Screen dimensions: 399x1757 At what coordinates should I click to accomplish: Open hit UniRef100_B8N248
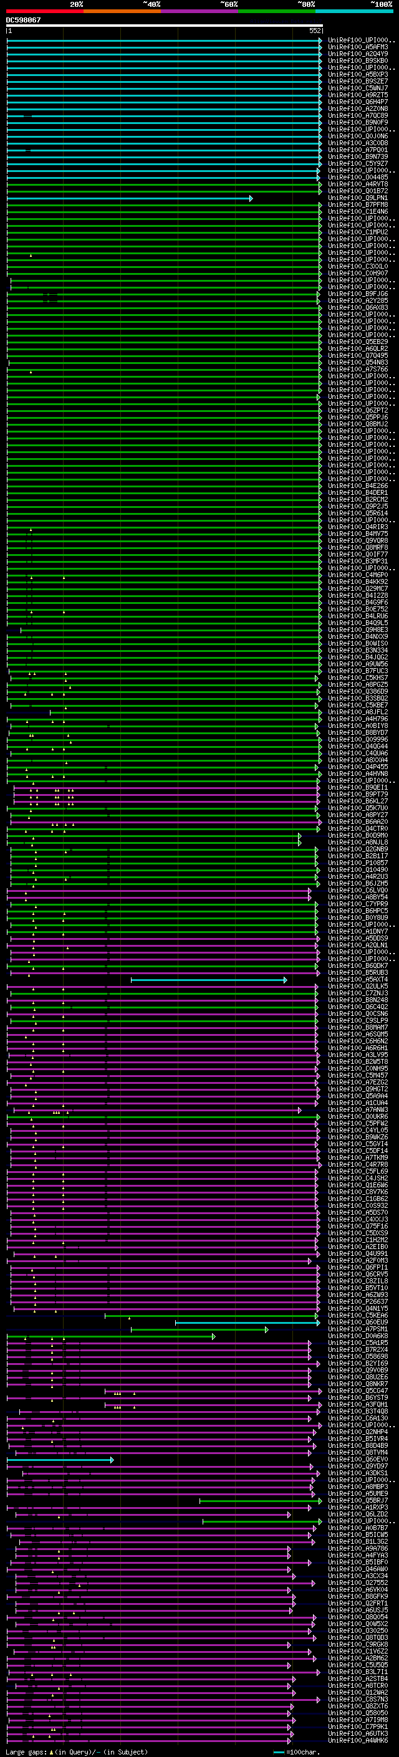coord(358,1000)
